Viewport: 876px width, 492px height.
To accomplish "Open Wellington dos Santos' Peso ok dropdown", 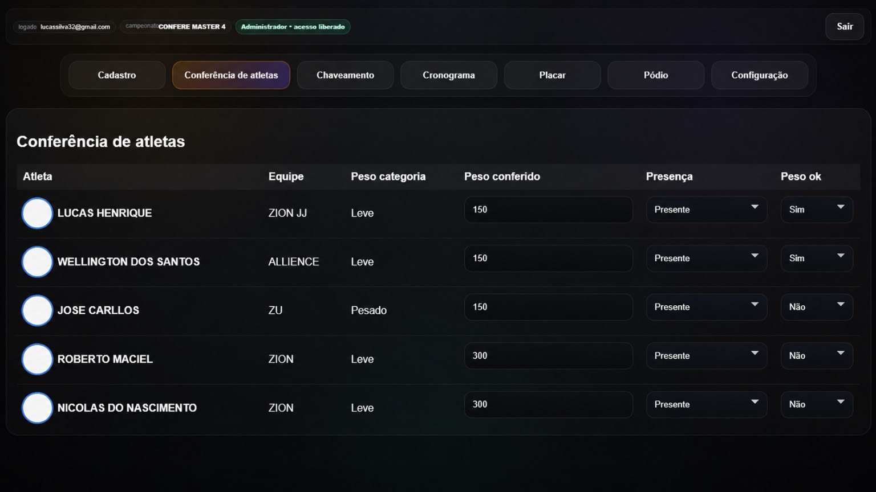I will (x=817, y=259).
